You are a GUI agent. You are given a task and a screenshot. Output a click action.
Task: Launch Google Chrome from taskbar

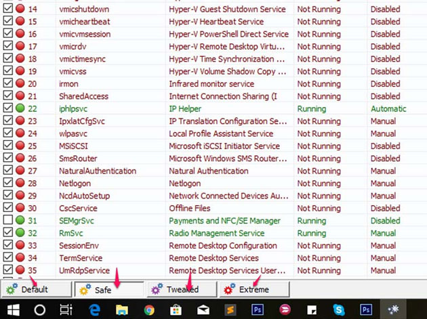(x=149, y=310)
